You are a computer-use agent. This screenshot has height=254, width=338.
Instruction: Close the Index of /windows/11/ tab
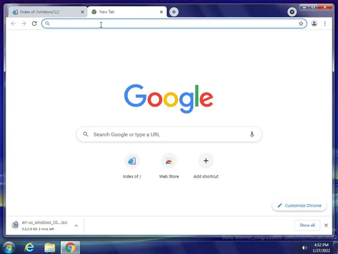click(x=82, y=12)
